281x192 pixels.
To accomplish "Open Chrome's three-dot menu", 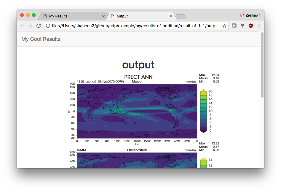I will pyautogui.click(x=259, y=26).
